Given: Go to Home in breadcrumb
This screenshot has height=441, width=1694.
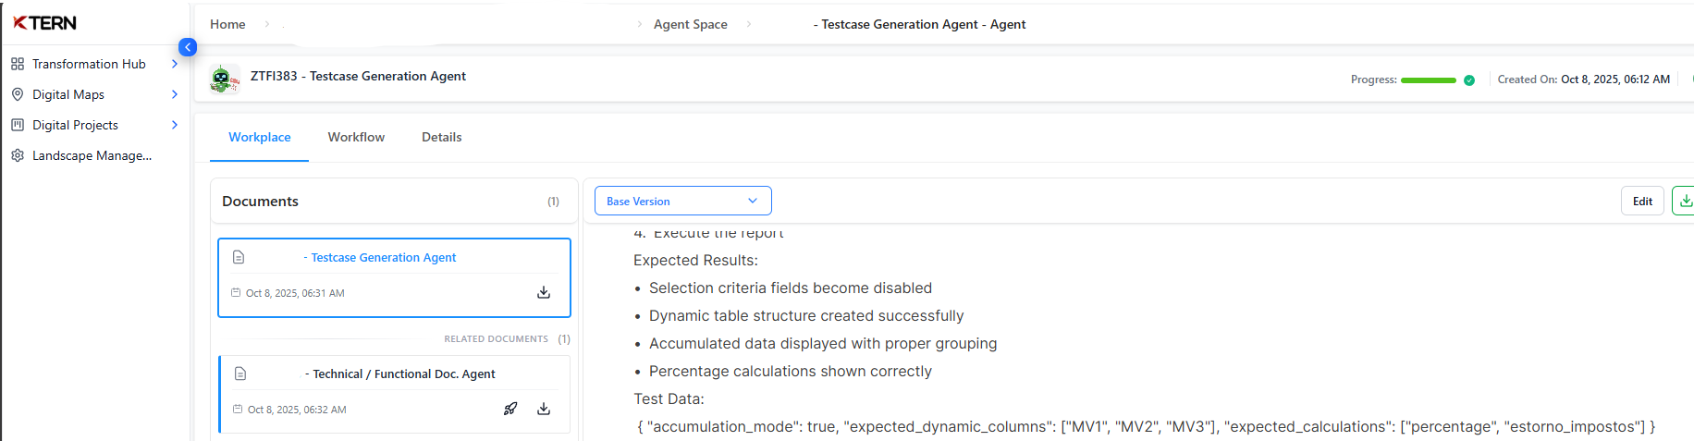Looking at the screenshot, I should [x=227, y=24].
